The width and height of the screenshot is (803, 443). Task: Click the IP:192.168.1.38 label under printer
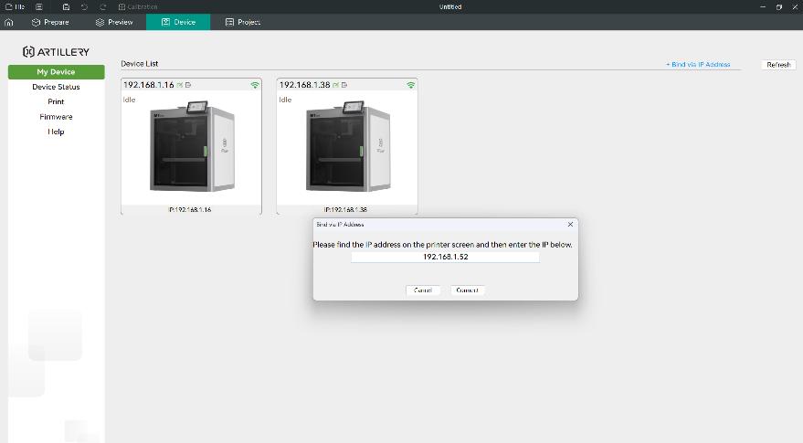click(x=345, y=209)
